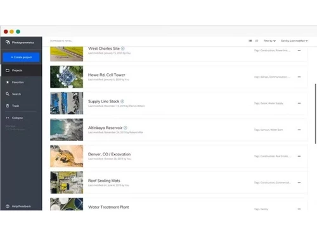Open the Filter by dropdown

point(269,40)
